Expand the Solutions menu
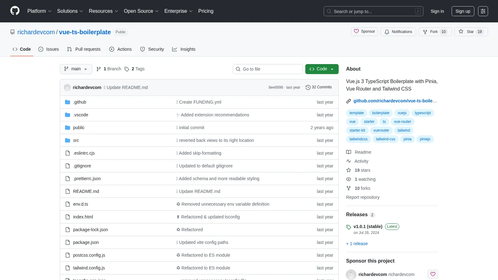Screen dimensions: 498x280 pyautogui.click(x=70, y=11)
